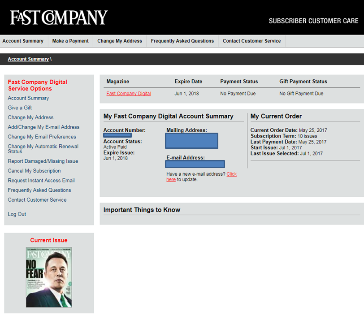Select Contact Customer Service tab

(251, 41)
